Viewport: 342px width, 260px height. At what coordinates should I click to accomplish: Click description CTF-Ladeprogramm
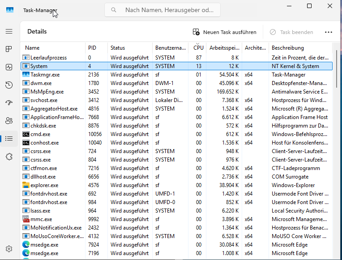(296, 168)
